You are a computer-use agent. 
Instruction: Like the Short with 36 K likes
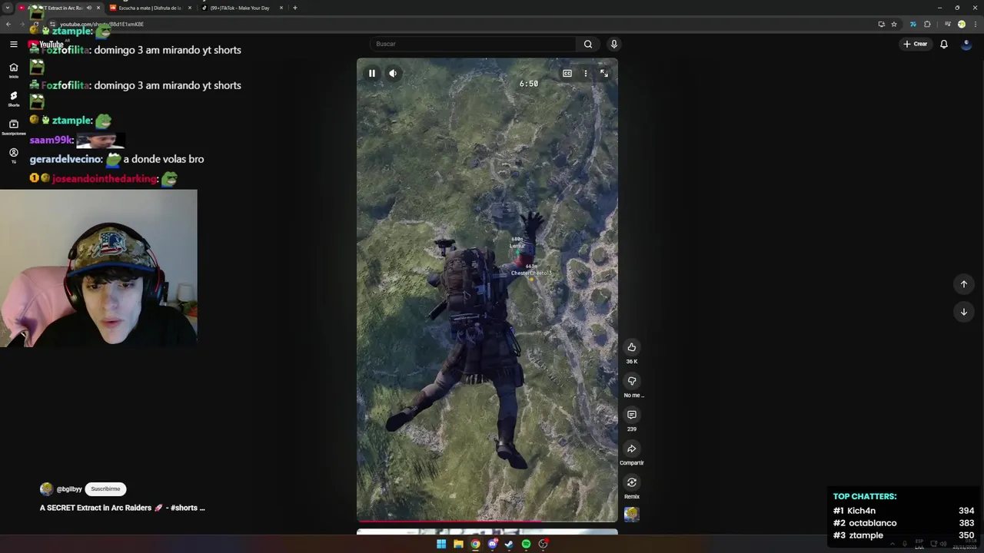click(x=632, y=347)
